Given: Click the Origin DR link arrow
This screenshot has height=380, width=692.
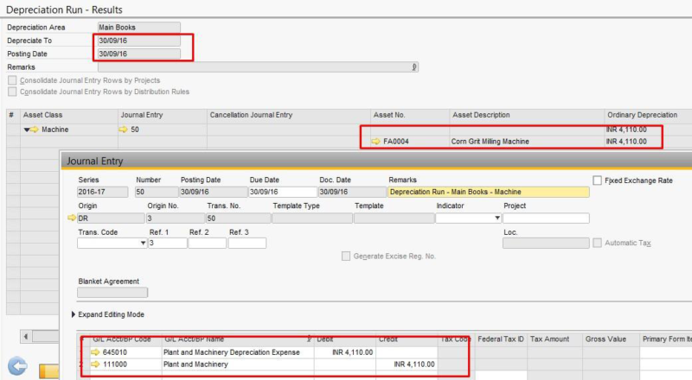Looking at the screenshot, I should [x=72, y=218].
